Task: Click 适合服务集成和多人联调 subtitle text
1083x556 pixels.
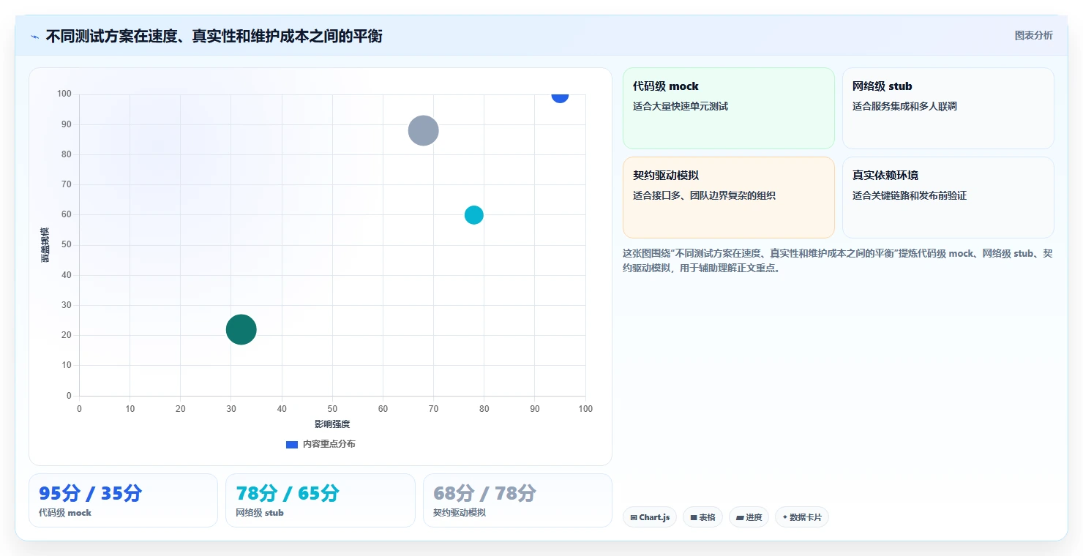Action: coord(904,106)
